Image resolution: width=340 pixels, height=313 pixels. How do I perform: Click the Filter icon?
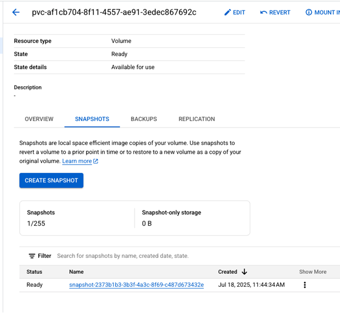(32, 256)
